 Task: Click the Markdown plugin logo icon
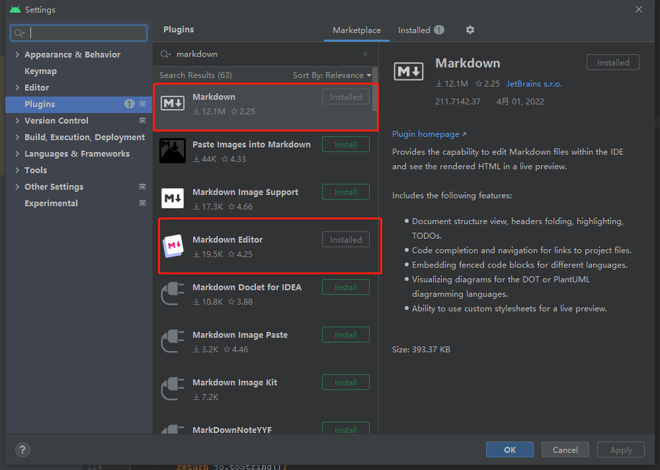(172, 102)
